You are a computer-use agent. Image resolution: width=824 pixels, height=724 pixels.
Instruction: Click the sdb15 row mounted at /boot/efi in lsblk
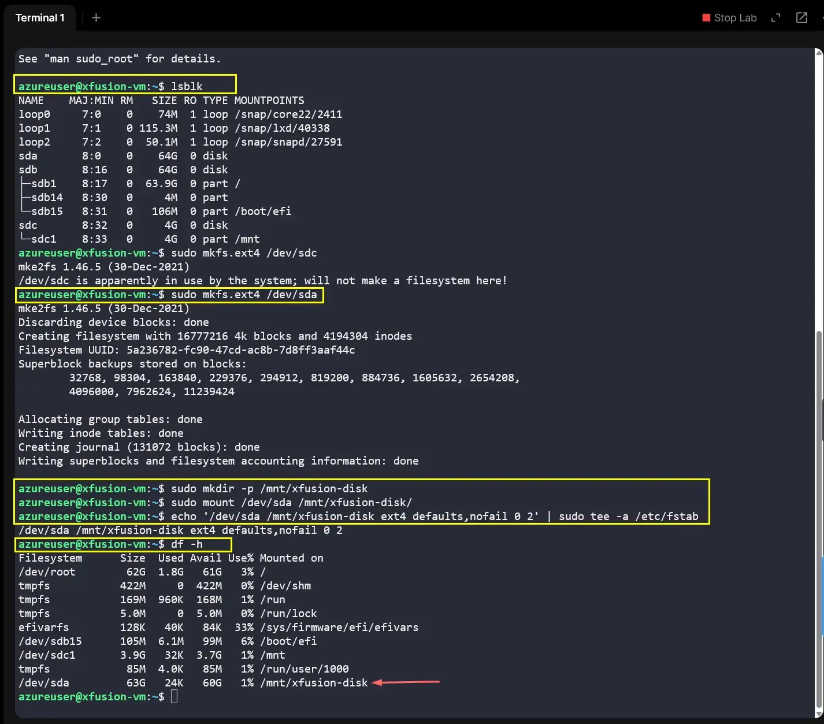pyautogui.click(x=155, y=211)
